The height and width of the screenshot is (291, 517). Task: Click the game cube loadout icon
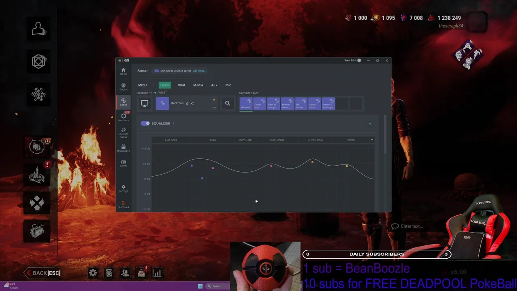pyautogui.click(x=39, y=62)
